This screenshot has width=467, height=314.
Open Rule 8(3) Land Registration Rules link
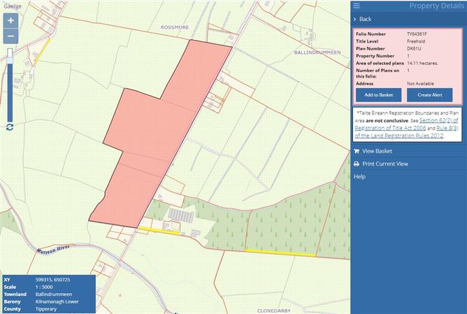pyautogui.click(x=407, y=131)
